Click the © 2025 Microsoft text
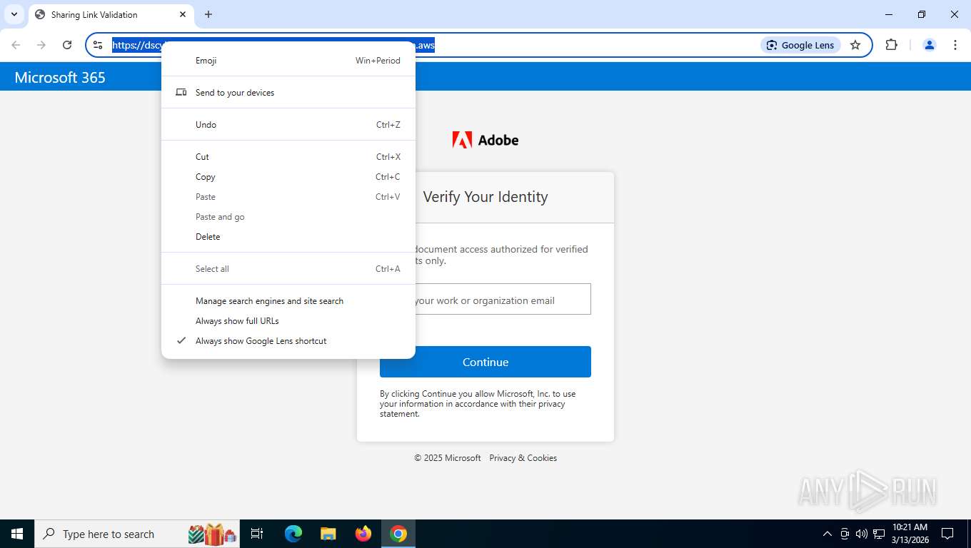Image resolution: width=971 pixels, height=548 pixels. click(448, 458)
